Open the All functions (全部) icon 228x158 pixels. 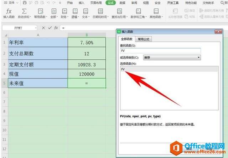[x=54, y=11]
